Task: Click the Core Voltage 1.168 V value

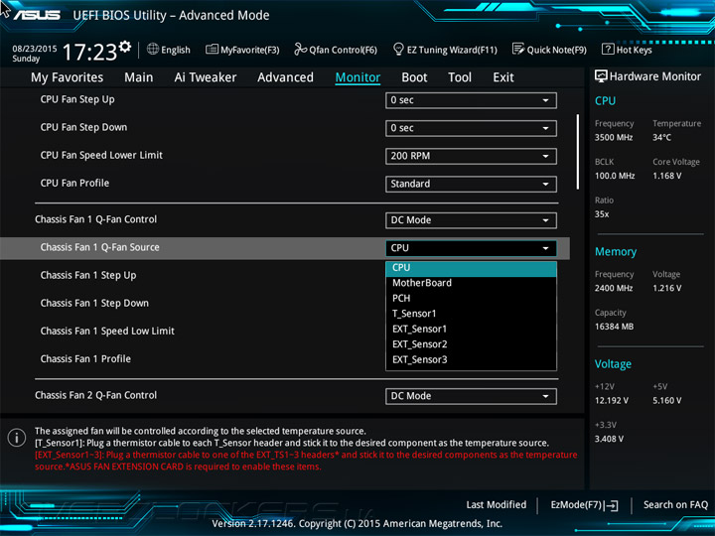Action: click(x=667, y=176)
